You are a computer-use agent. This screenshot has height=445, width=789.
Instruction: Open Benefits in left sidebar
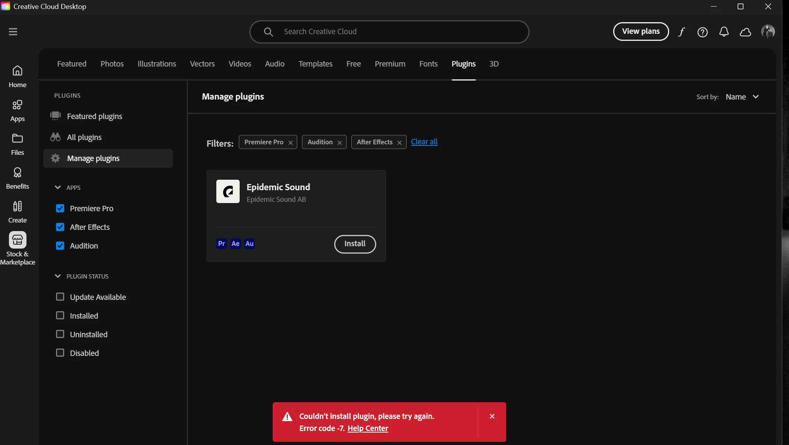18,178
